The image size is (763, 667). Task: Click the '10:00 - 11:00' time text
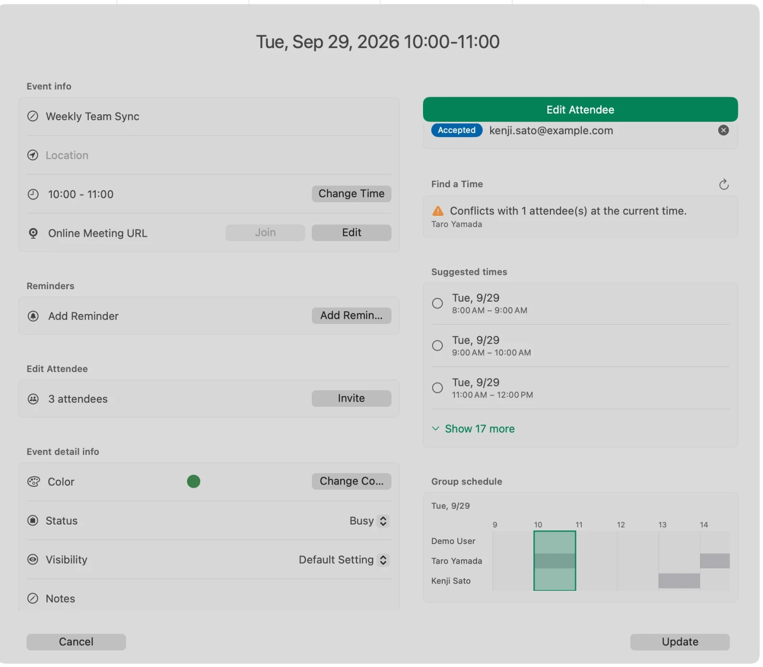click(x=81, y=194)
